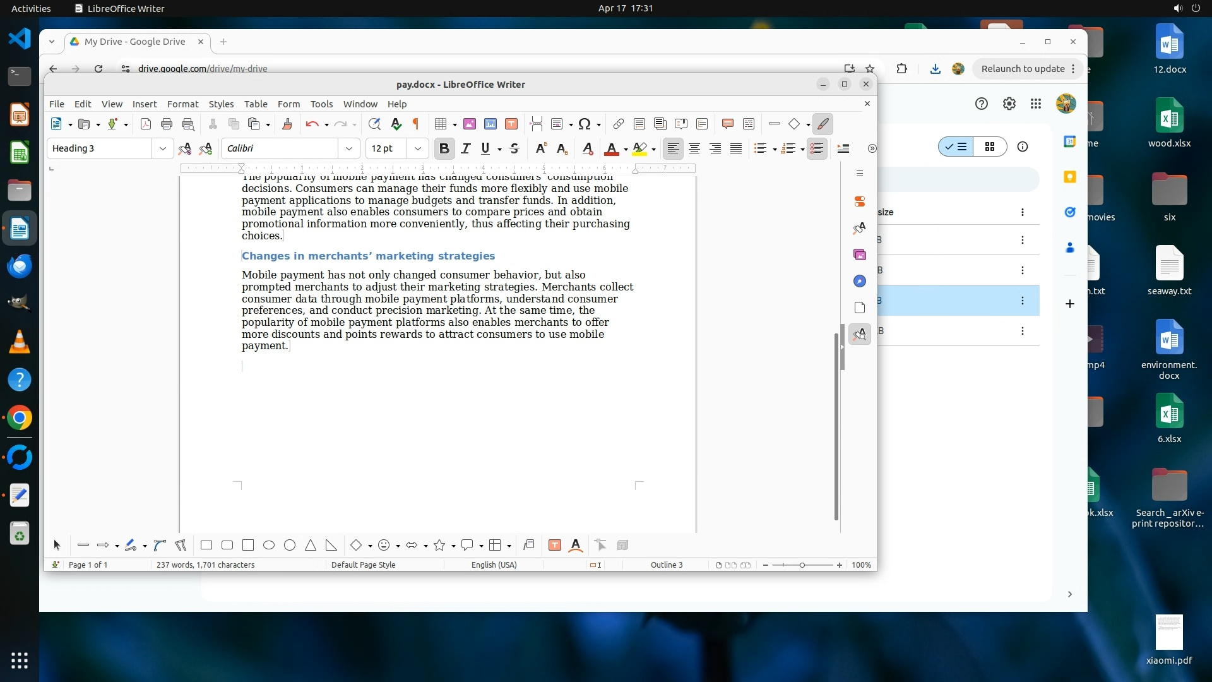The width and height of the screenshot is (1212, 682).
Task: Select the Ellipse drawing shape tool
Action: pyautogui.click(x=269, y=545)
